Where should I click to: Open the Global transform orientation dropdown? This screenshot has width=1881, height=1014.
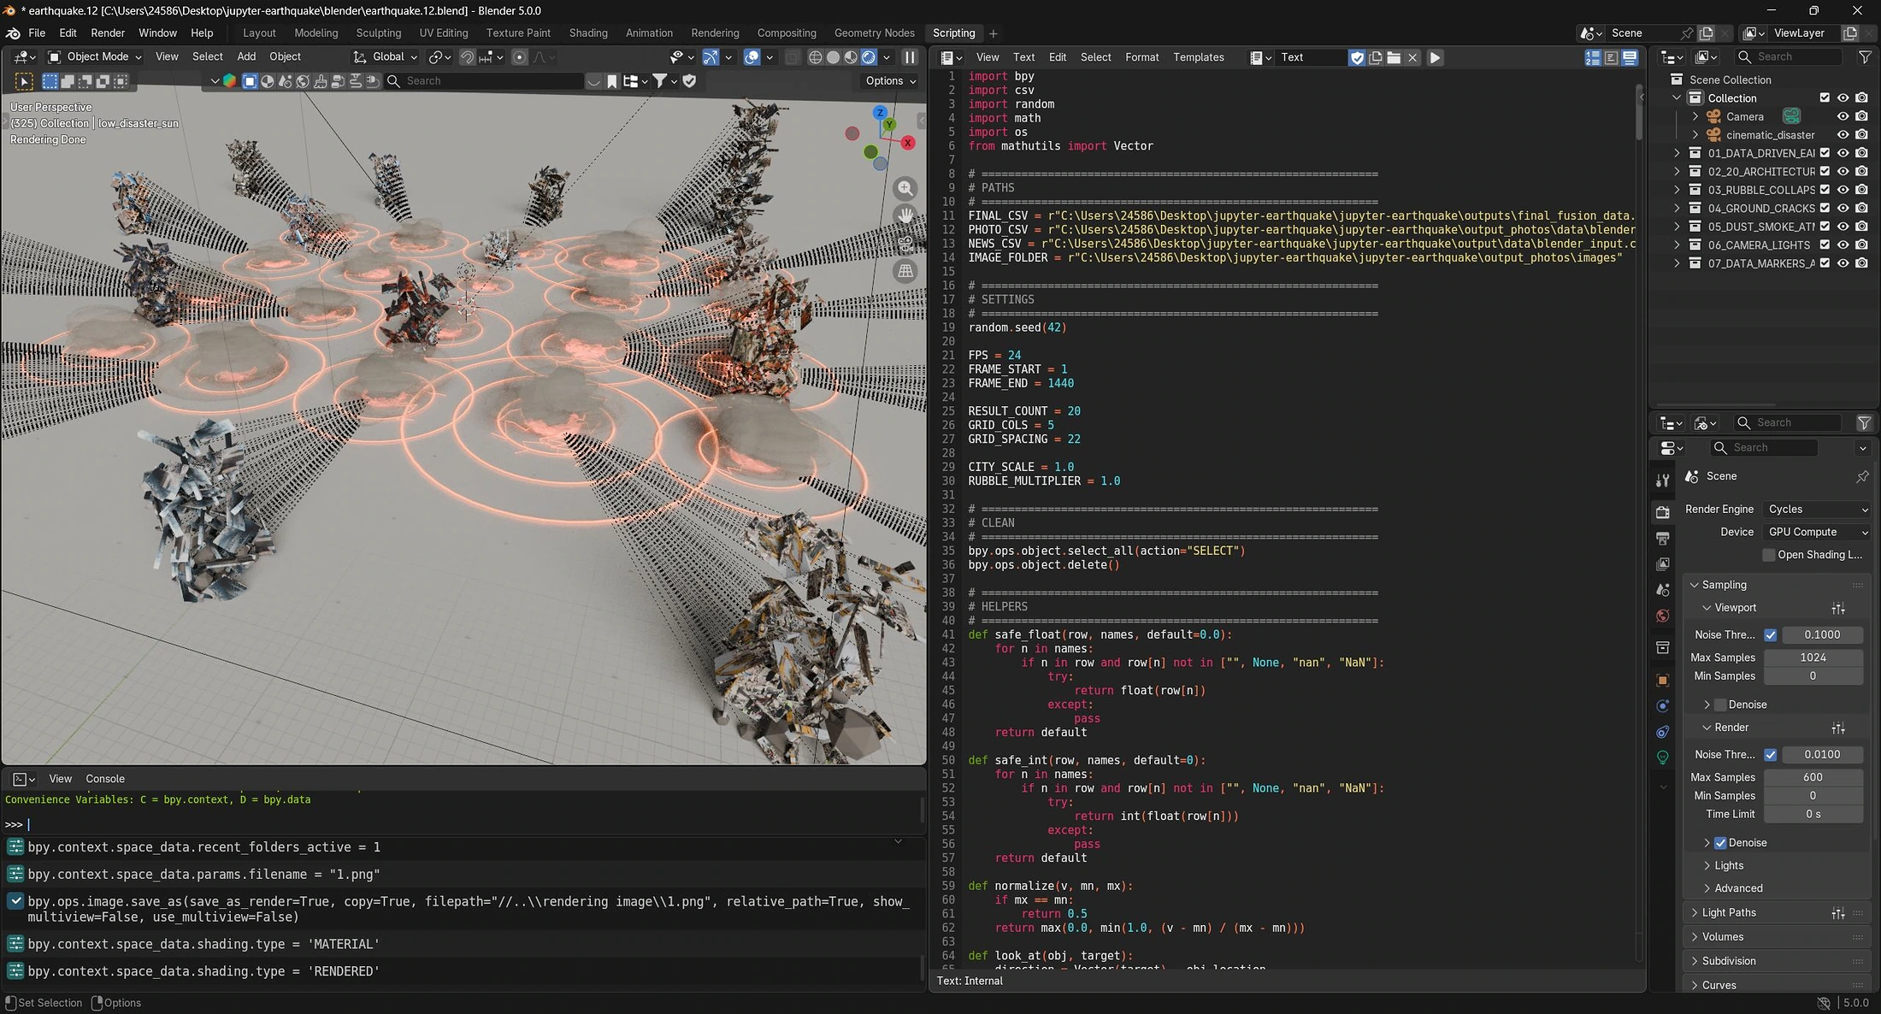pyautogui.click(x=386, y=56)
